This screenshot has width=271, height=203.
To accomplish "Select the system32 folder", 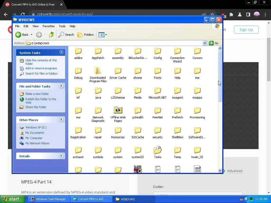I will [138, 153].
